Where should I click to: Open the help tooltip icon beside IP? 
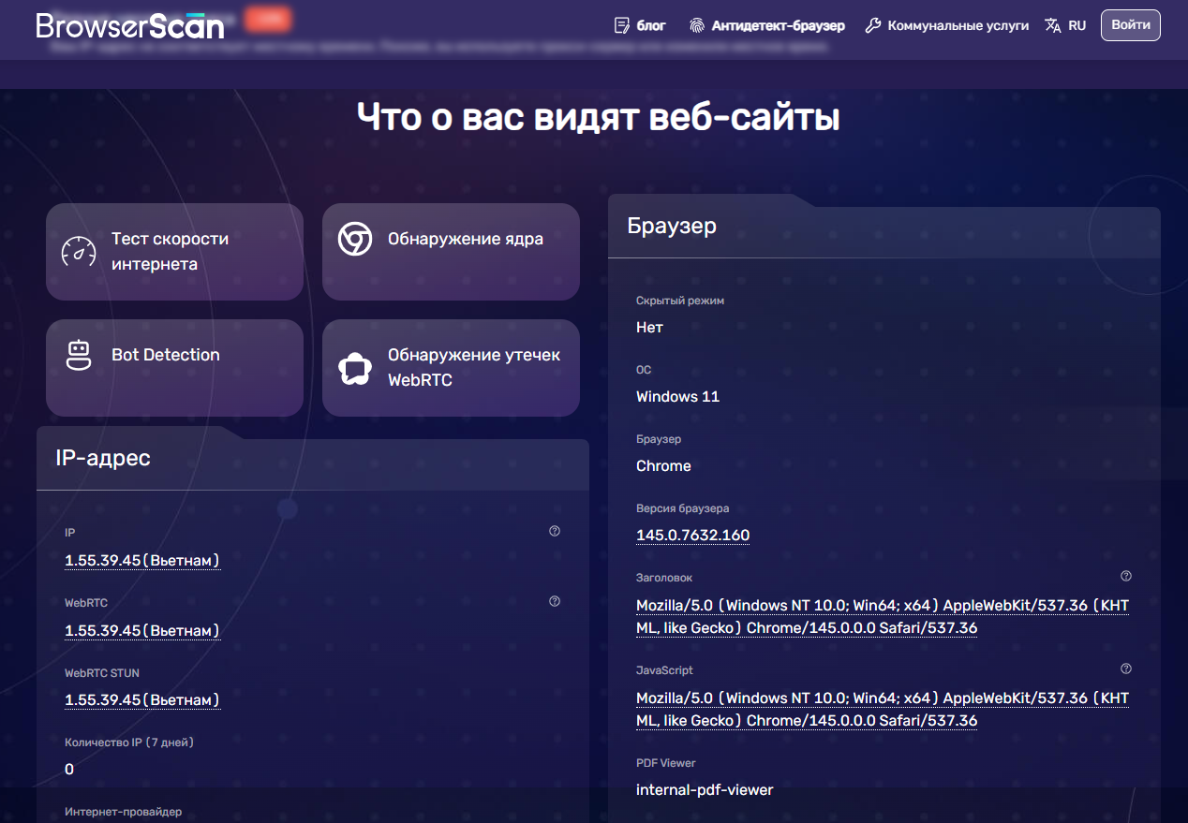(x=554, y=530)
